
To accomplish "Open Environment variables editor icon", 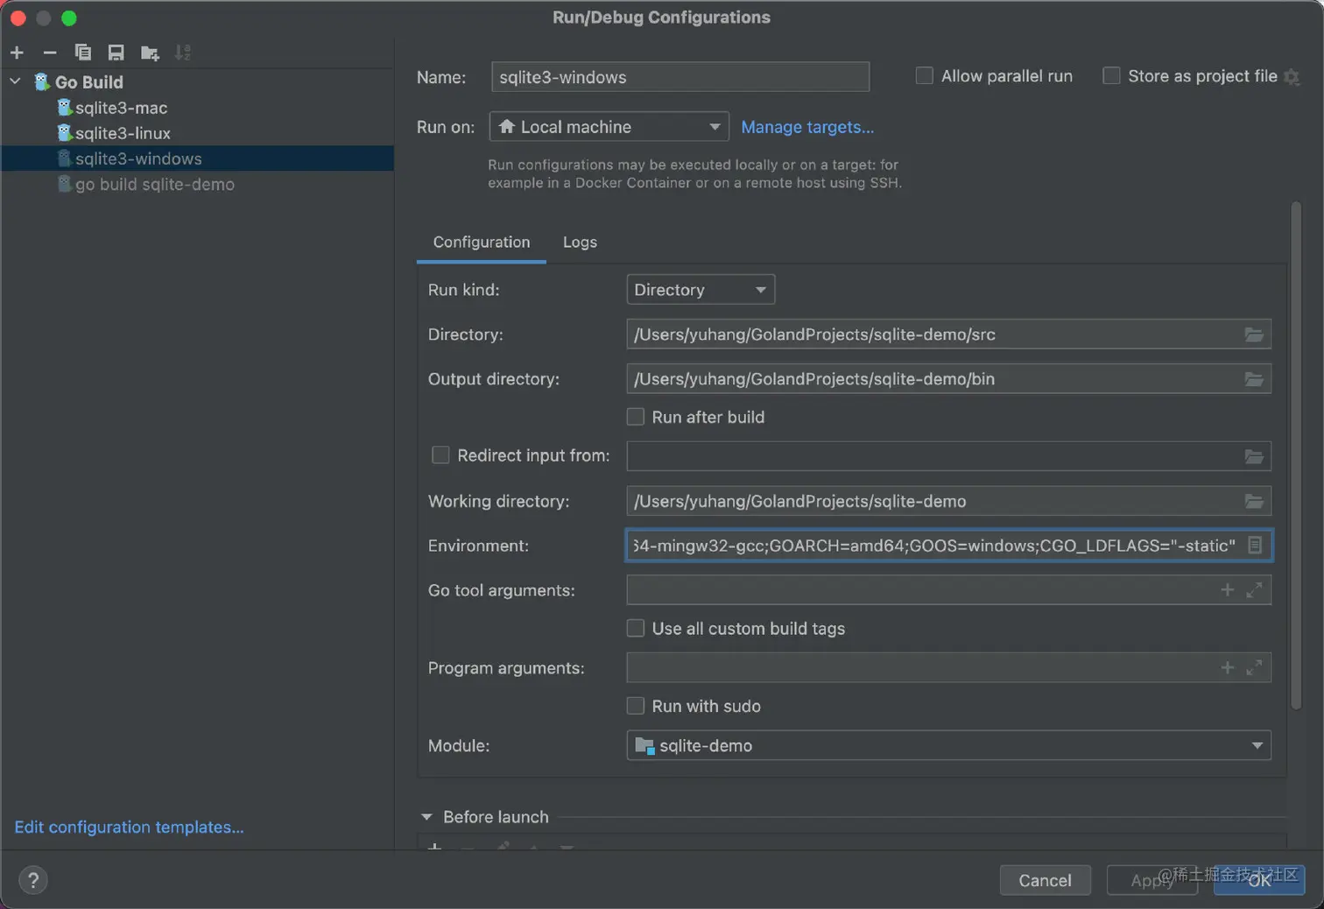I will pos(1255,545).
